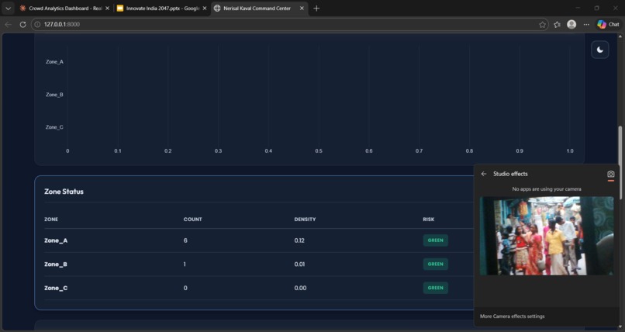
Task: Click the camera icon in Studio effects
Action: [x=610, y=175]
